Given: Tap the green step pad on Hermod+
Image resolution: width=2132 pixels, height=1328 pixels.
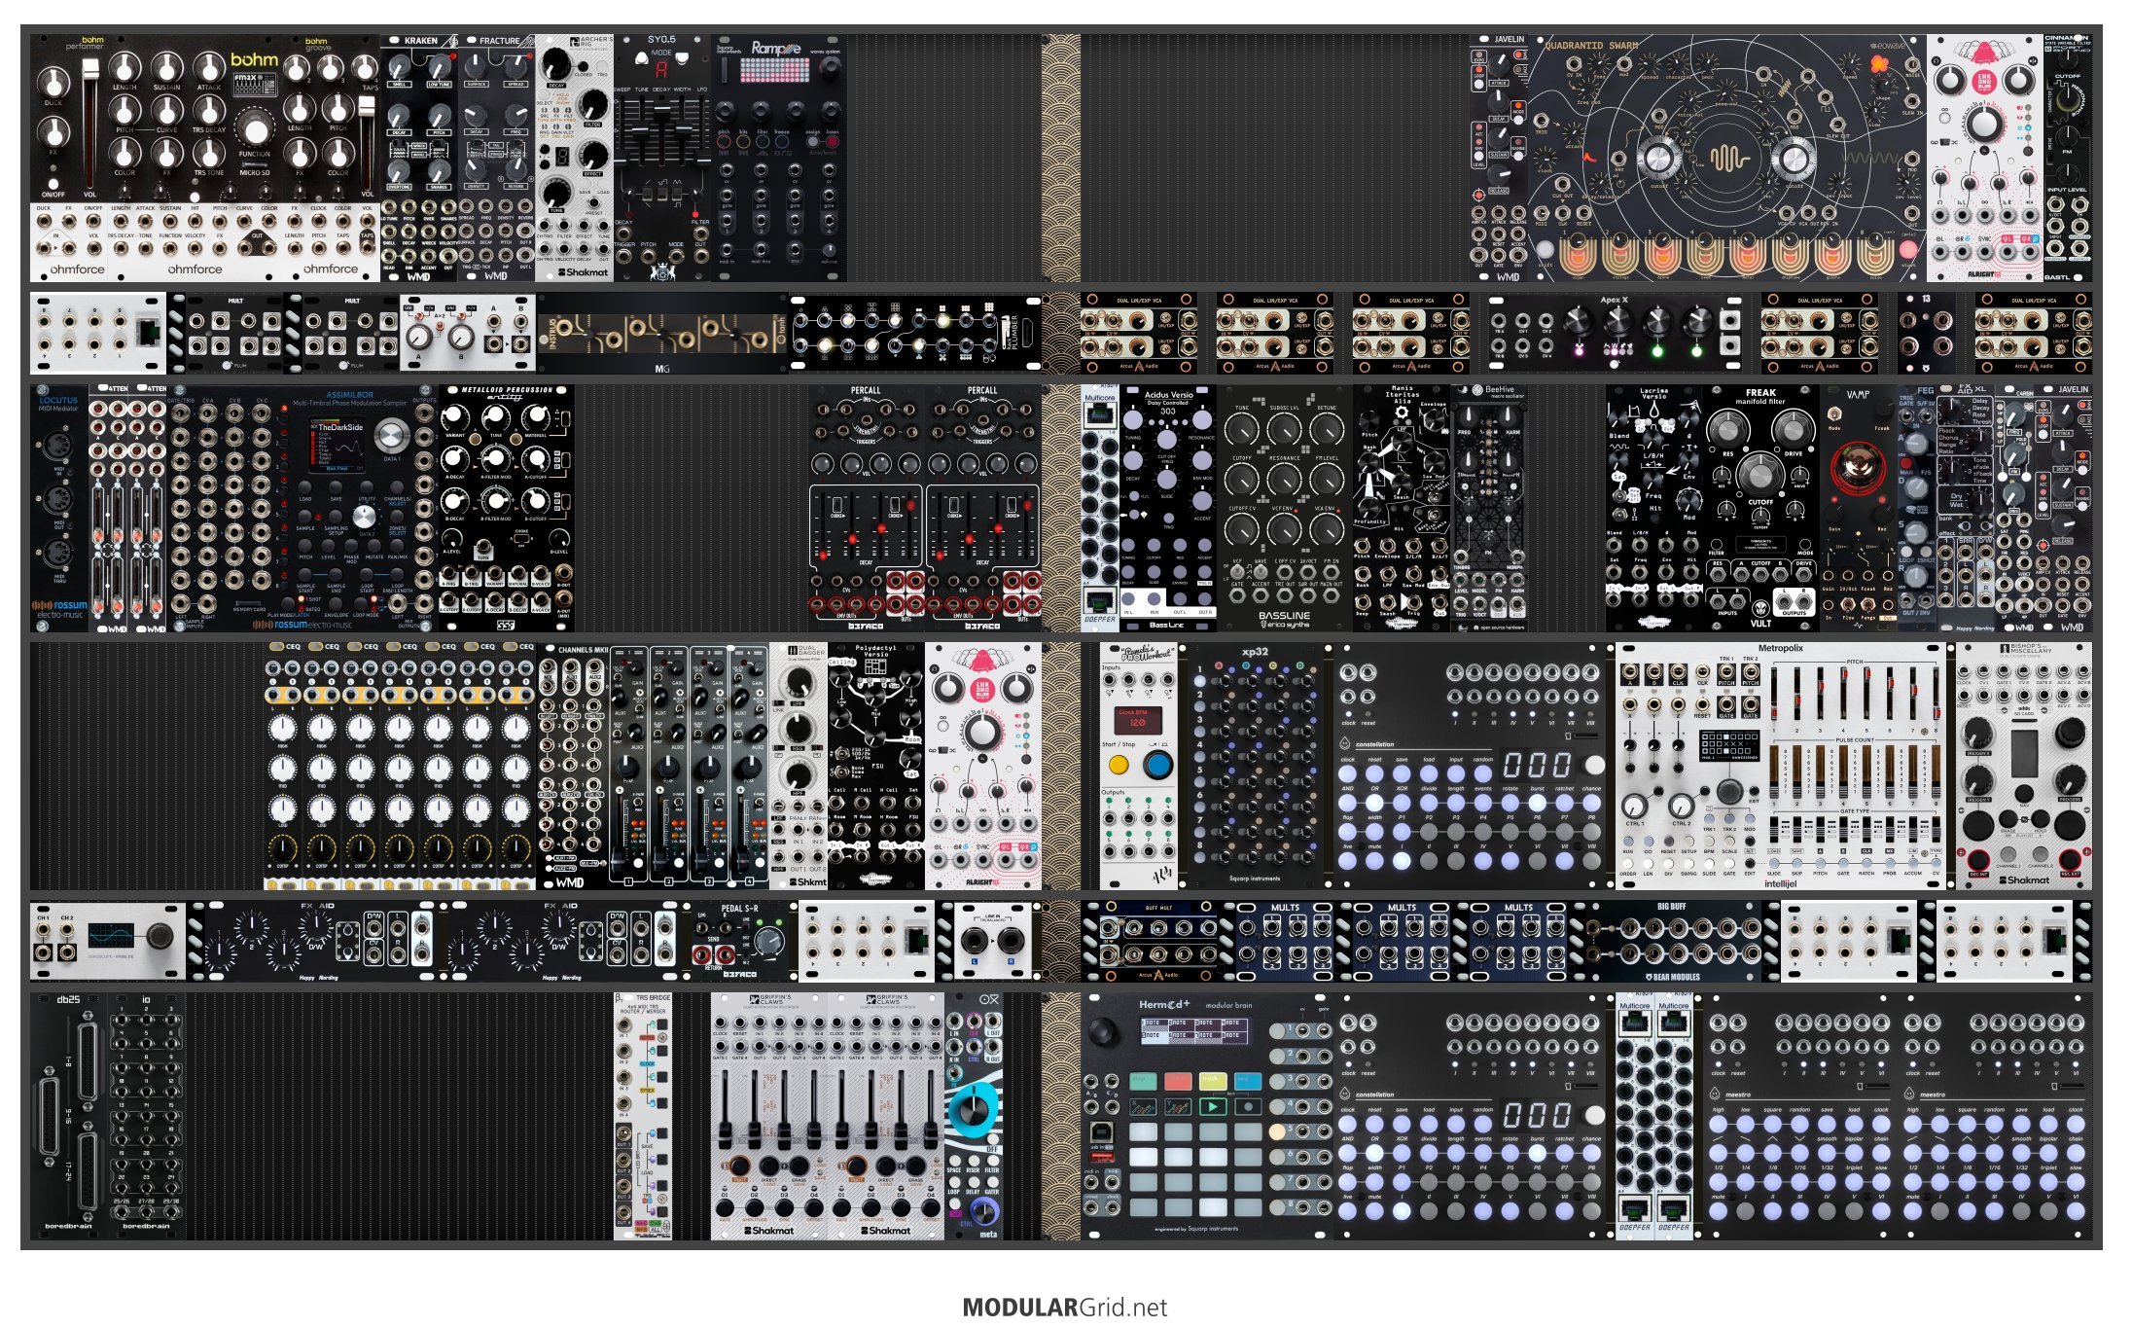Looking at the screenshot, I should point(1143,1081).
